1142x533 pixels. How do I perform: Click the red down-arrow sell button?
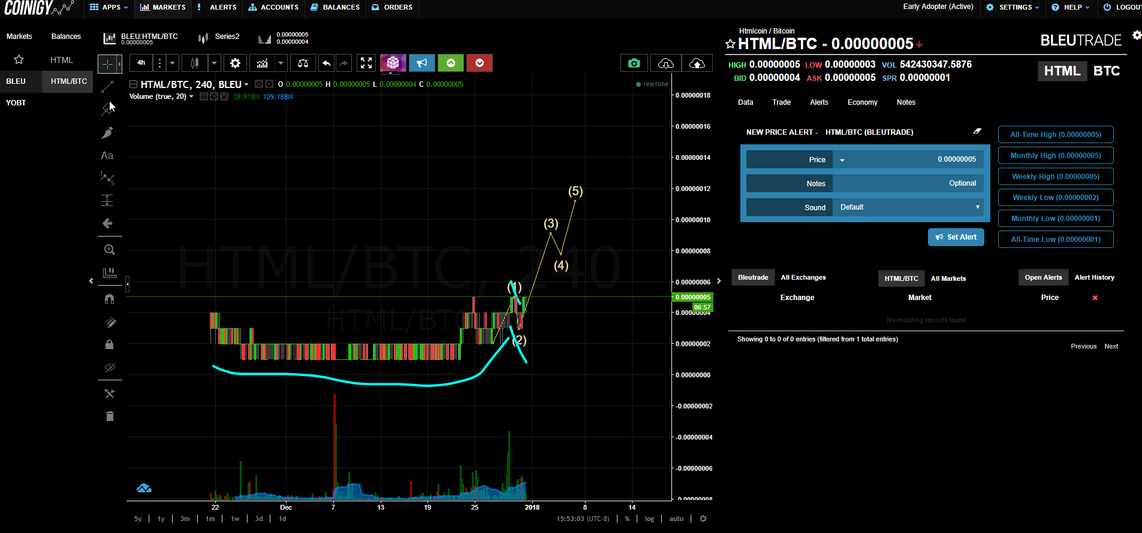coord(480,63)
